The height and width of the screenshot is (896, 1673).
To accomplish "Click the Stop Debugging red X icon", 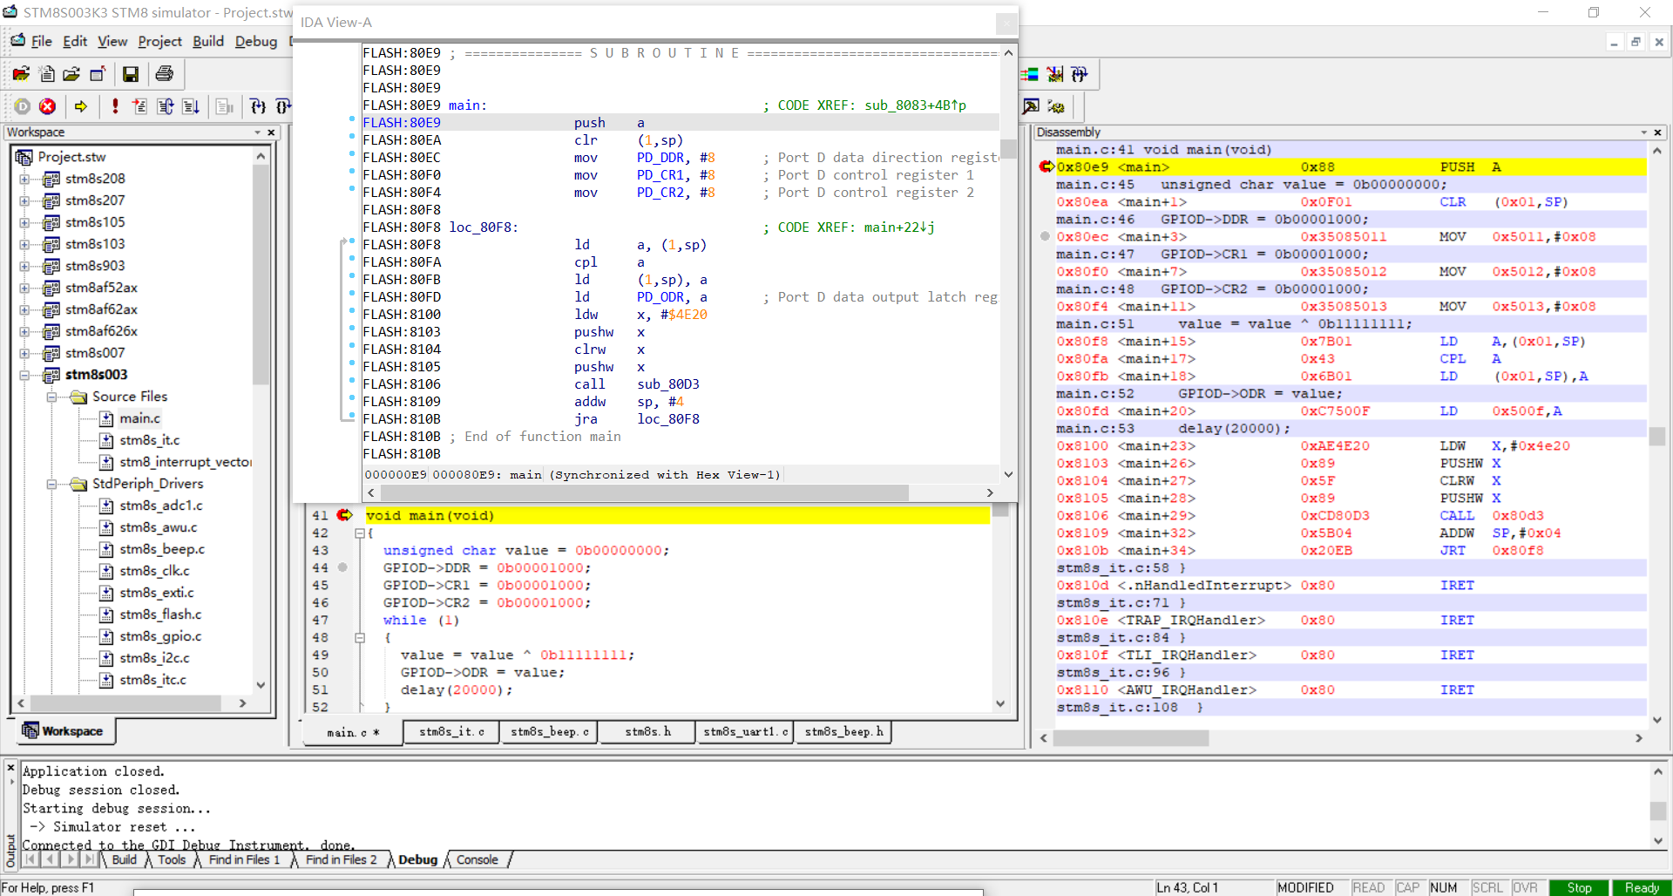I will tap(48, 106).
